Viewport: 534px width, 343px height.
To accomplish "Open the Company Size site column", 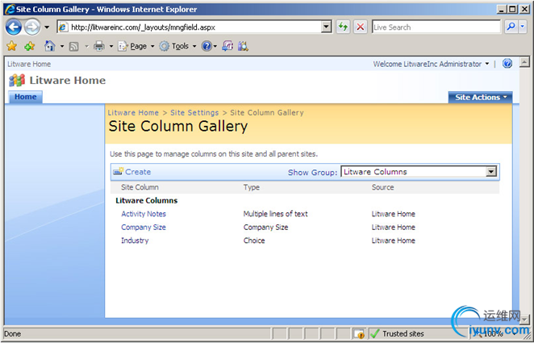I will tap(144, 228).
